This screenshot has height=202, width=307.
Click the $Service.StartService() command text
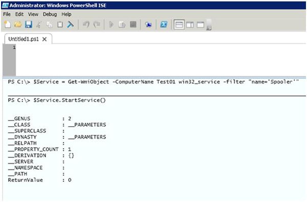[x=57, y=100]
